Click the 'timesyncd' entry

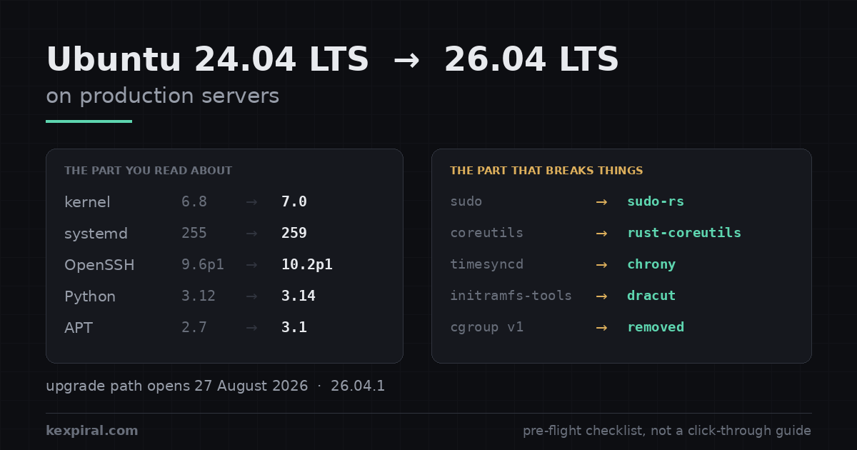pyautogui.click(x=486, y=264)
